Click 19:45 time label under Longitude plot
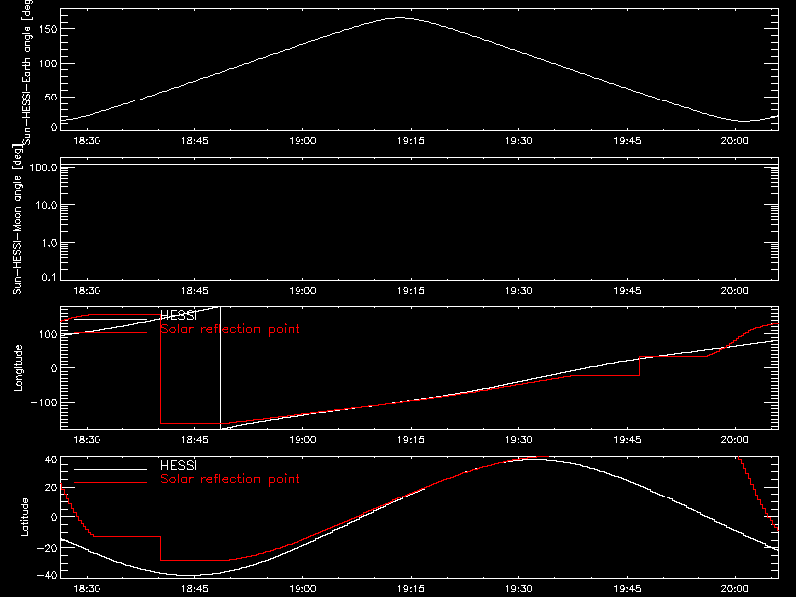The height and width of the screenshot is (597, 796). 627,439
